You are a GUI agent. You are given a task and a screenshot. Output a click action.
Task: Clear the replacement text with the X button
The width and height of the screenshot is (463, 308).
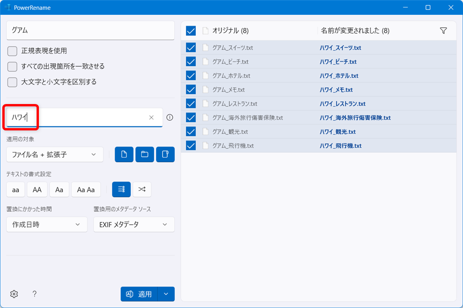point(151,117)
